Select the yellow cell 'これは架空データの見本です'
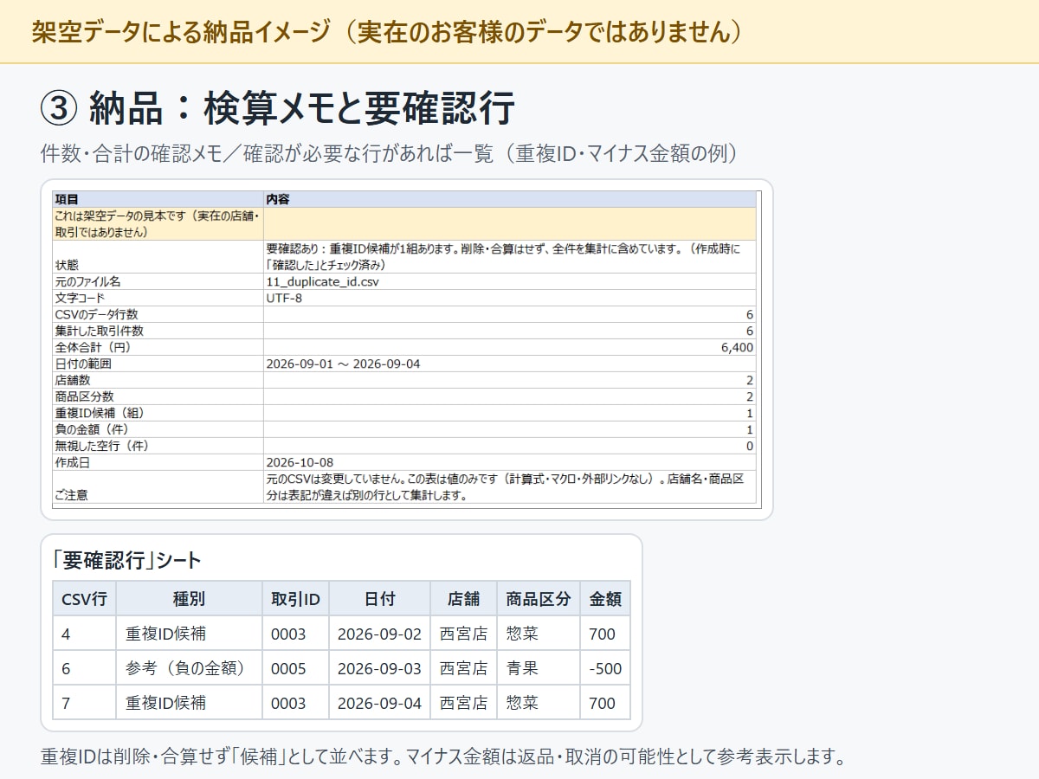 158,223
